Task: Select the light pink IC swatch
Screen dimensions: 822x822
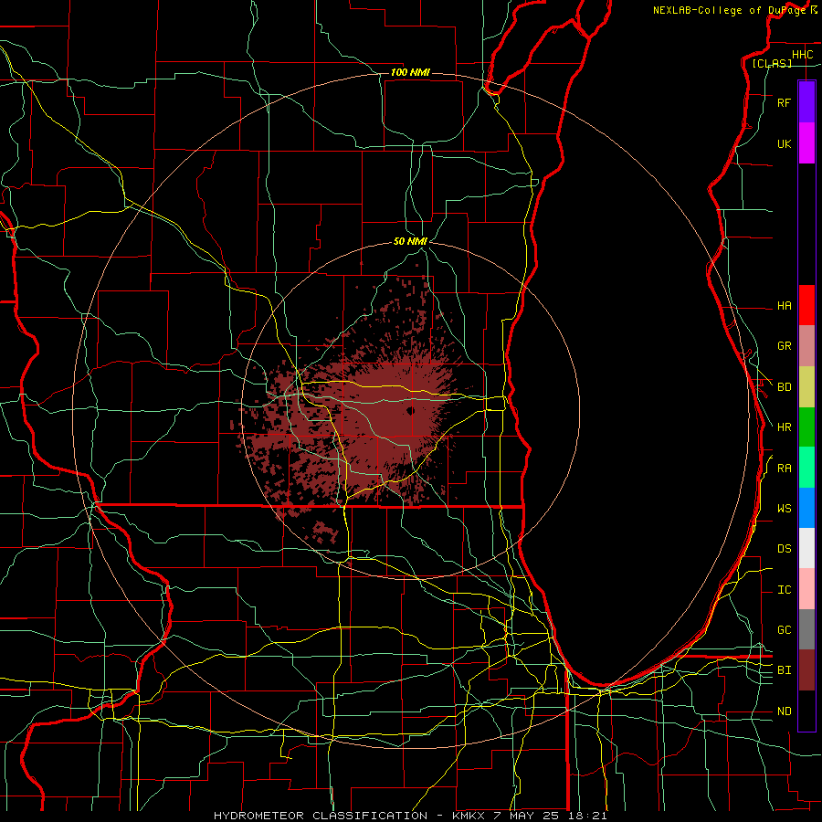Action: pyautogui.click(x=806, y=589)
